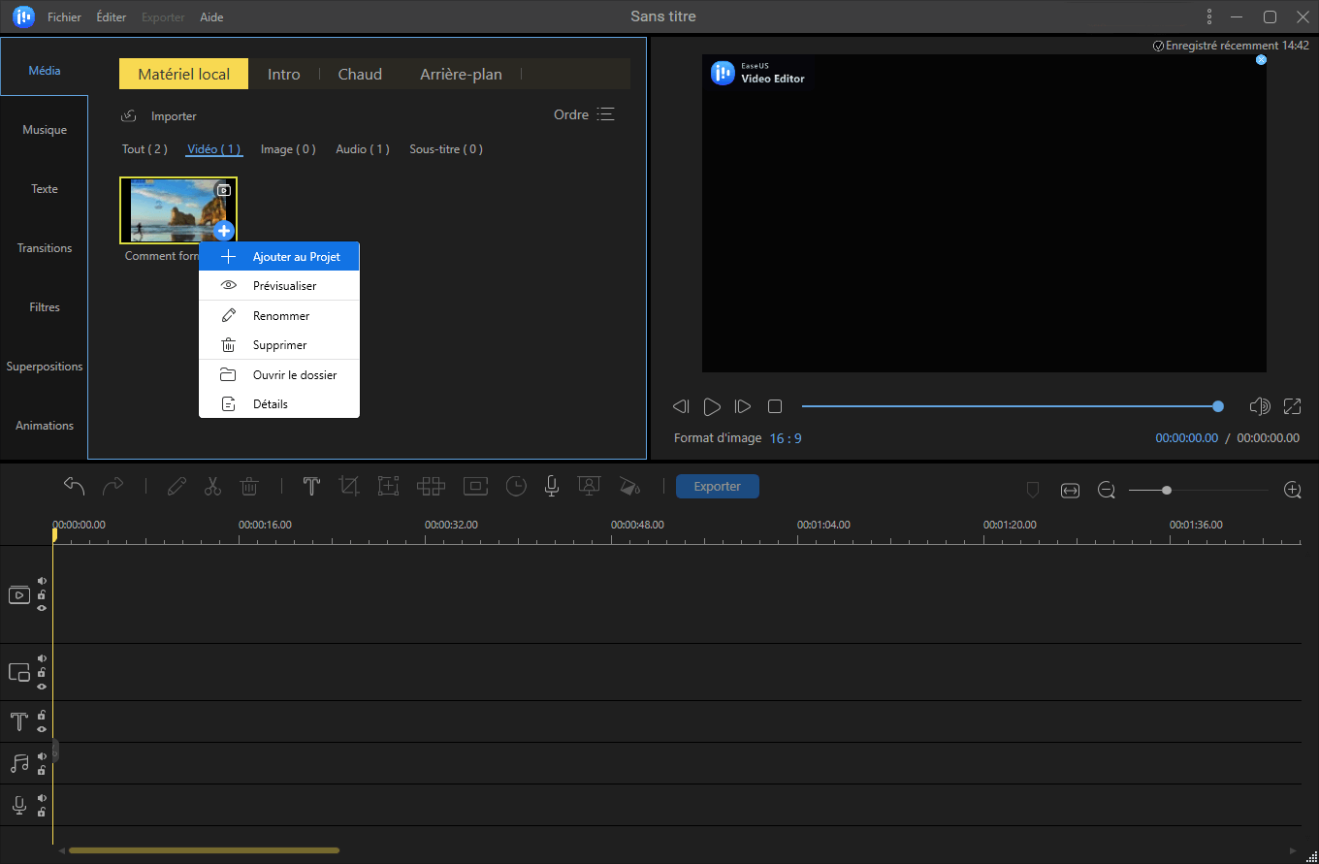This screenshot has width=1319, height=864.
Task: Open the three-dot options menu in title bar
Action: coord(1208,16)
